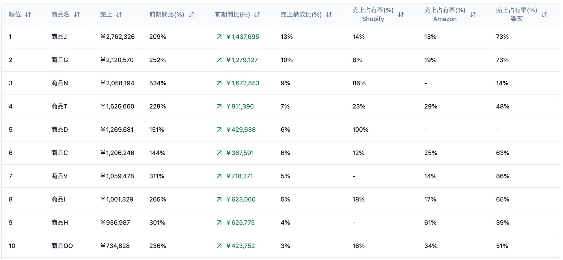Select ¥1,269,681 sales cell for 商品D
This screenshot has width=563, height=260.
(x=117, y=130)
